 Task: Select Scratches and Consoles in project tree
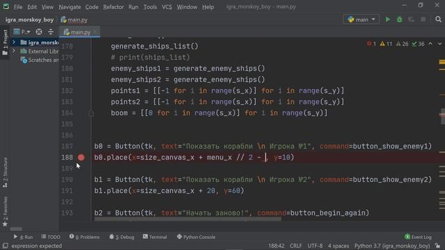(40, 60)
